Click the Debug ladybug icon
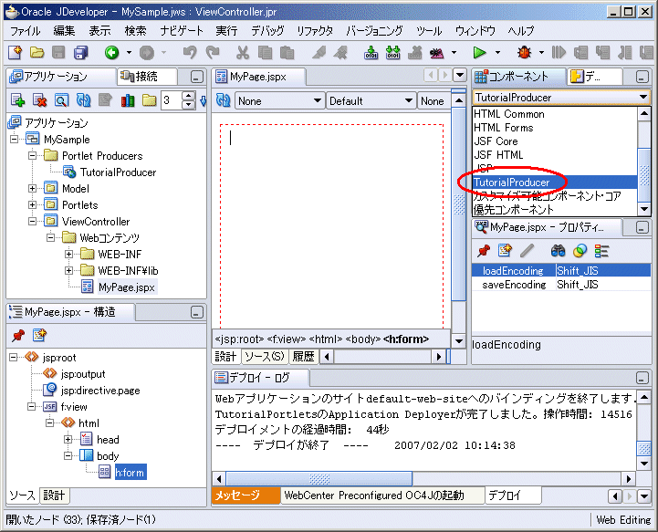 click(x=524, y=52)
